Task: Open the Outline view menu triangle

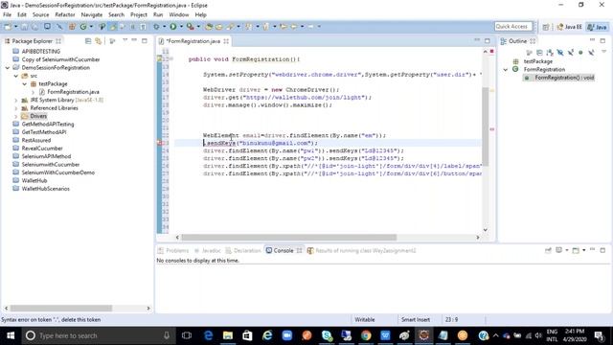Action: tap(603, 52)
